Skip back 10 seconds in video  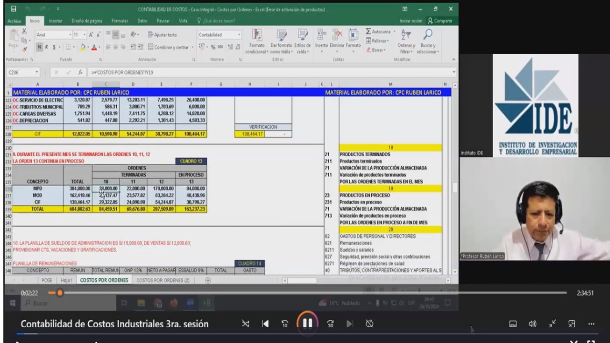tap(285, 324)
